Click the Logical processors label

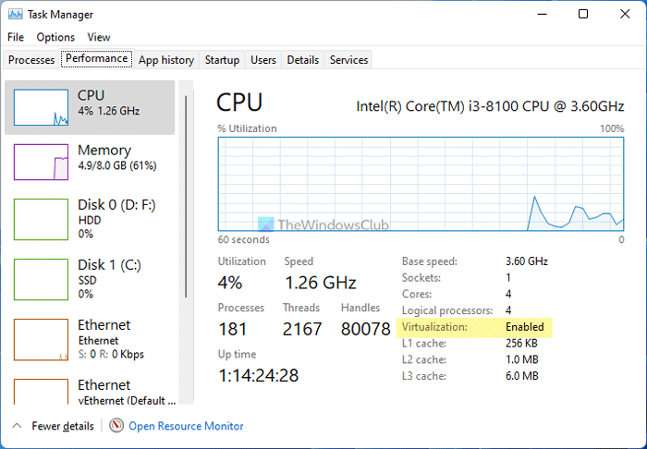pyautogui.click(x=447, y=310)
